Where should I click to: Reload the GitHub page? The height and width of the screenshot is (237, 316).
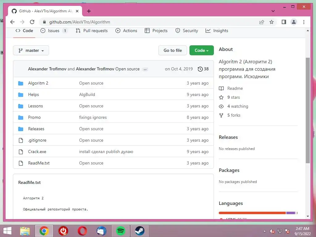(x=32, y=22)
